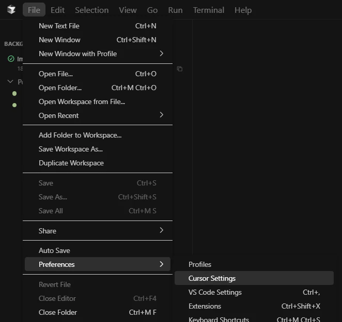Click the Save As... entry
This screenshot has width=342, height=322.
[98, 197]
